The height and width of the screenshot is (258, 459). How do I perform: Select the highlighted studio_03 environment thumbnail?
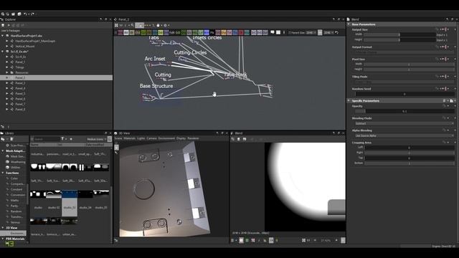[70, 204]
